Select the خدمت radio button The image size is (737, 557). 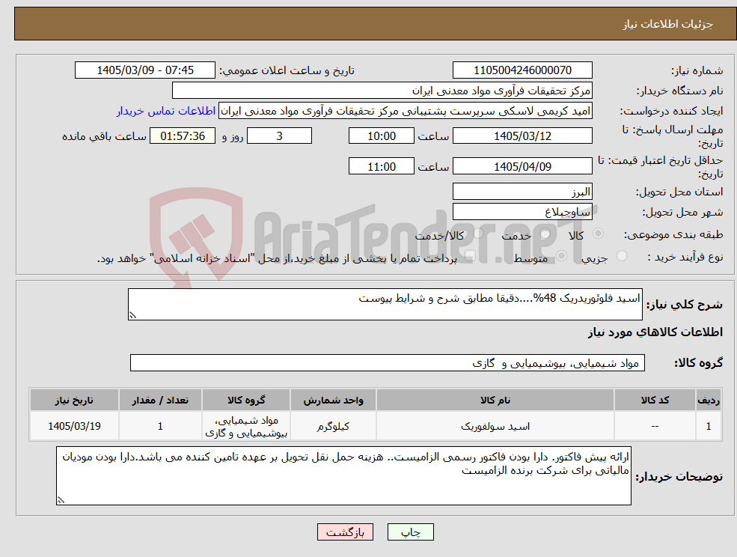click(545, 234)
